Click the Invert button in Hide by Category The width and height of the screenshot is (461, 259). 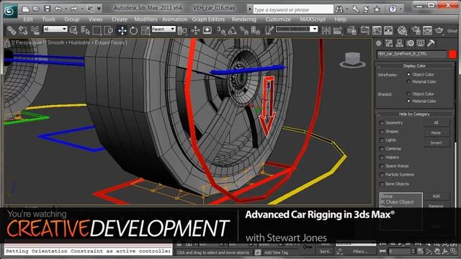pos(437,142)
